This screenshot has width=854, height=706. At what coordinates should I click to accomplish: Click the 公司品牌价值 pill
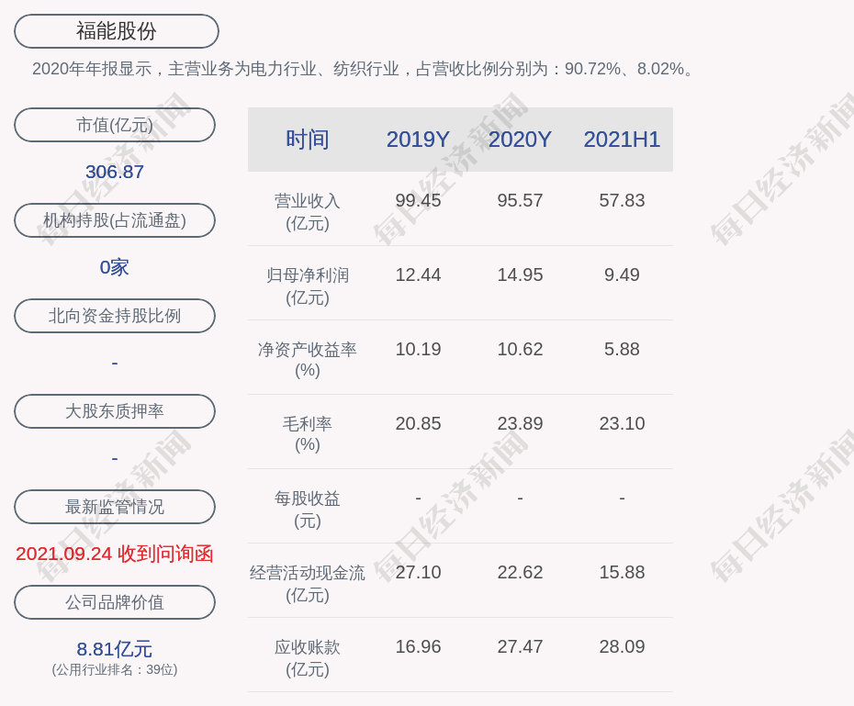click(x=115, y=602)
